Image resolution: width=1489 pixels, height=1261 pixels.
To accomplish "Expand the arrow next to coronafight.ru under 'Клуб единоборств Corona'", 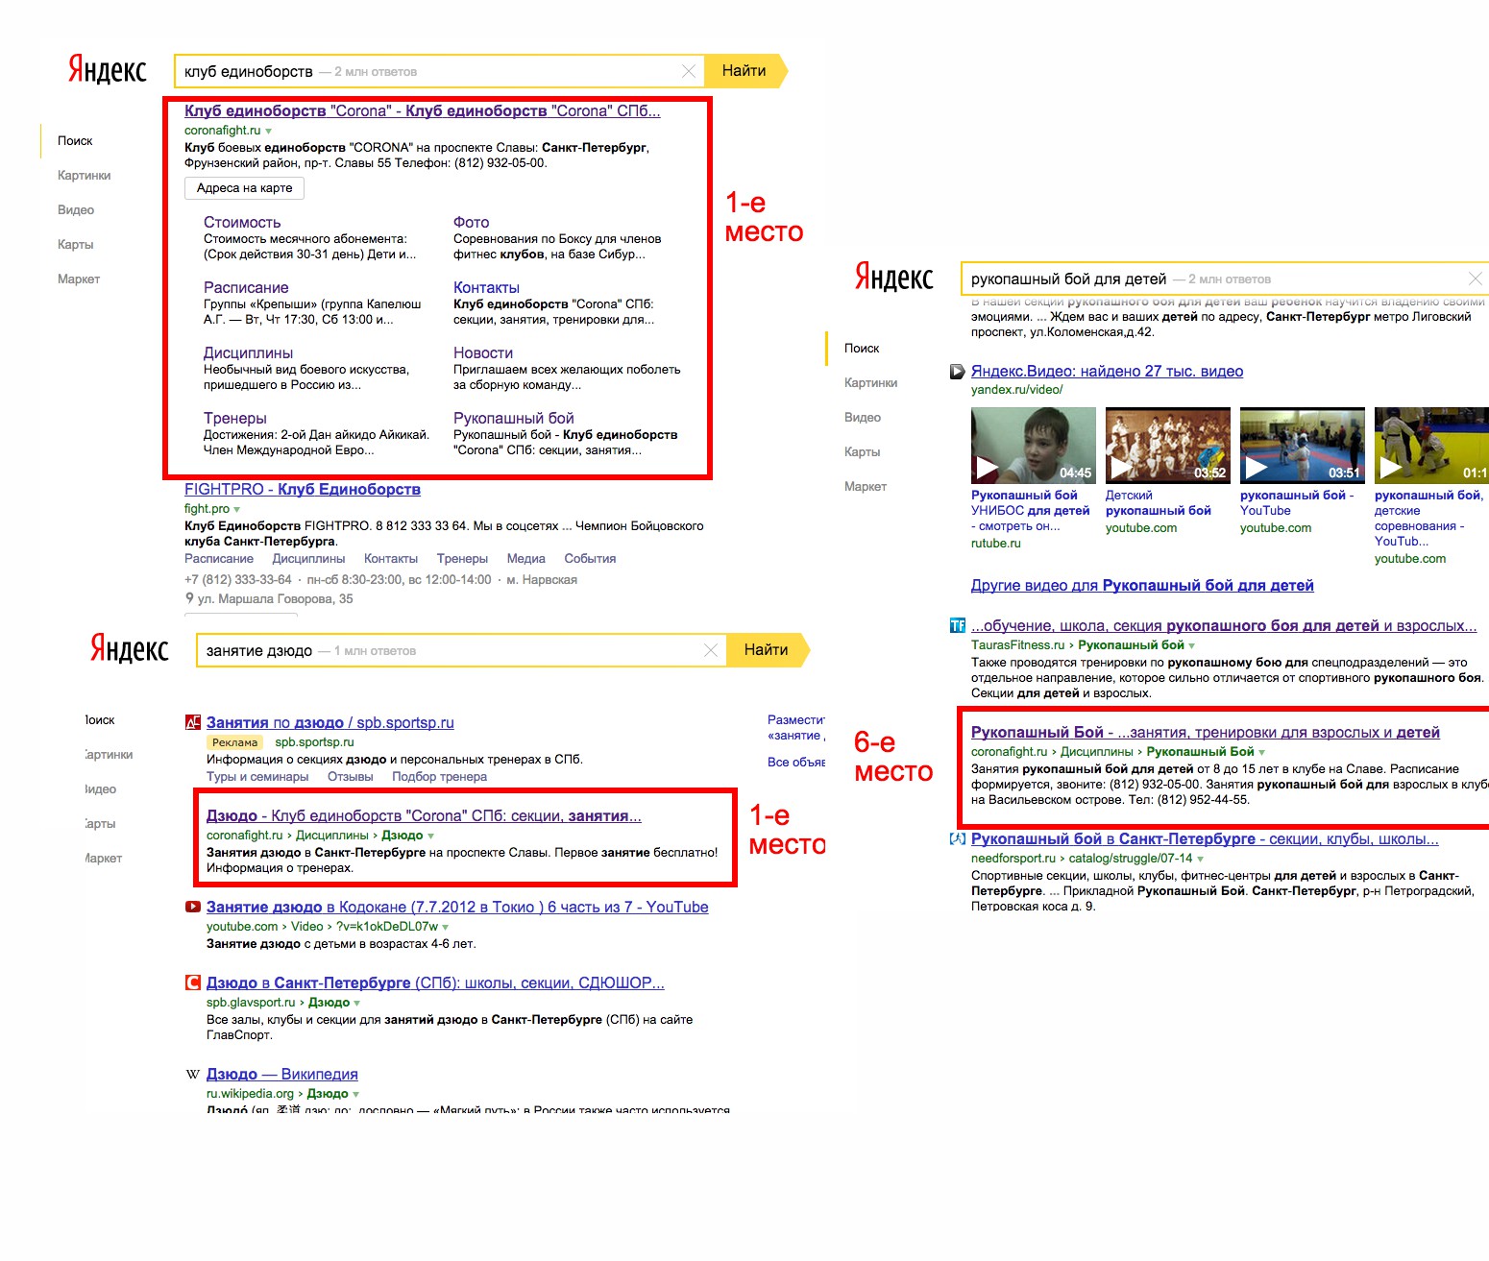I will tap(268, 132).
